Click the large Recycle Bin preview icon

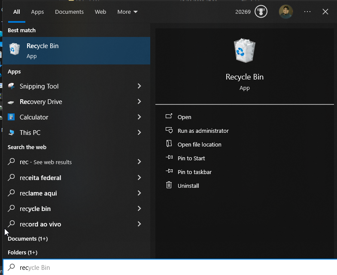point(245,50)
